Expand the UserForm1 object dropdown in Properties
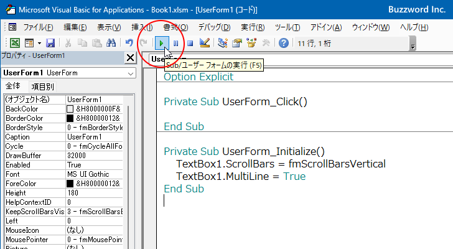This screenshot has height=249, width=453. click(131, 73)
